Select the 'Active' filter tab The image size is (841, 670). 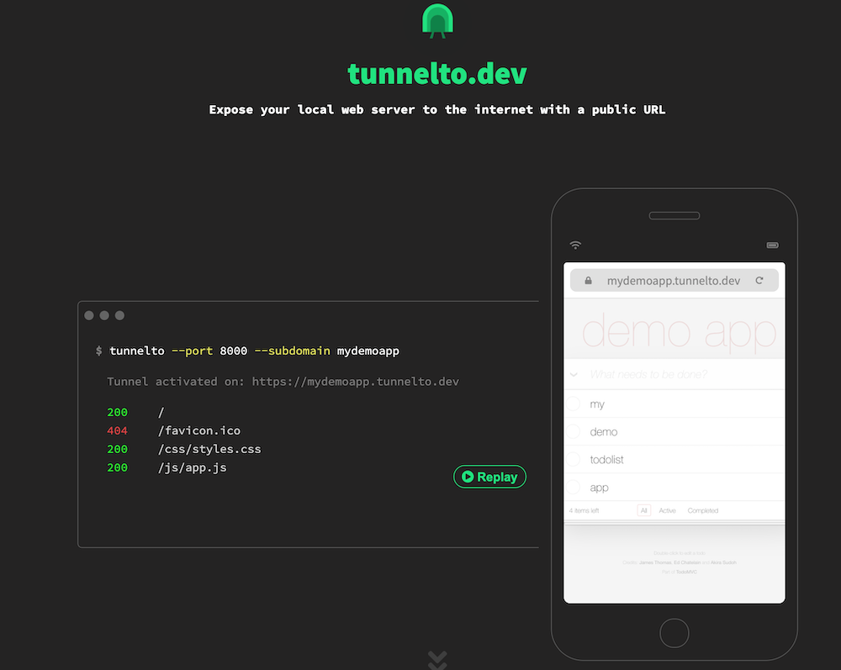pyautogui.click(x=667, y=510)
